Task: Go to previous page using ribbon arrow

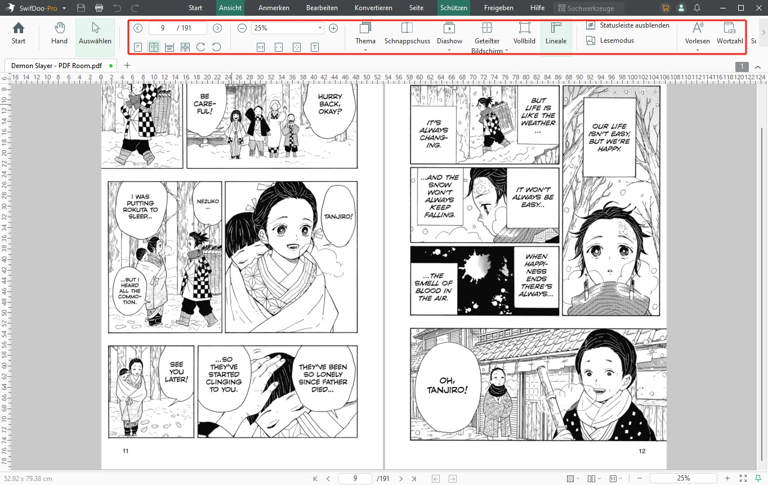Action: [138, 28]
